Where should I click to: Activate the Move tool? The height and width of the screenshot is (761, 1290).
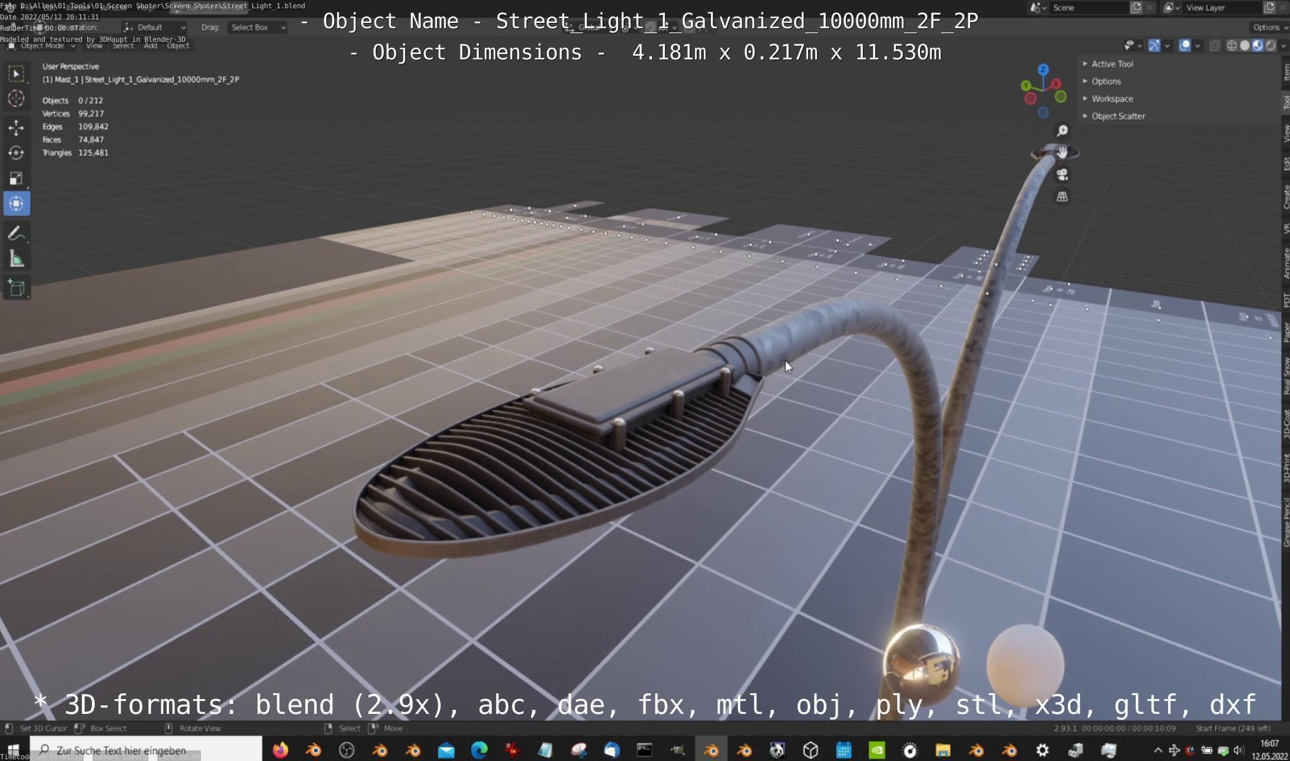click(16, 127)
